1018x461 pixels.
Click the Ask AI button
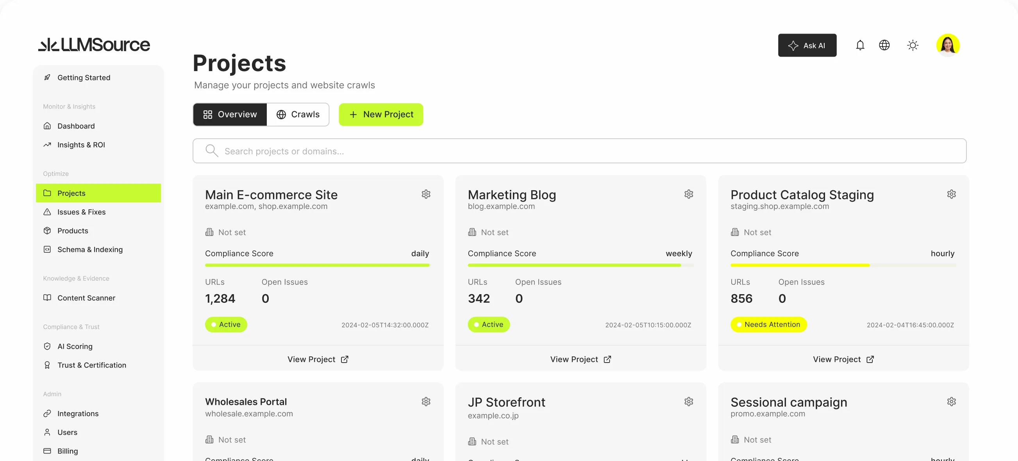pos(807,45)
